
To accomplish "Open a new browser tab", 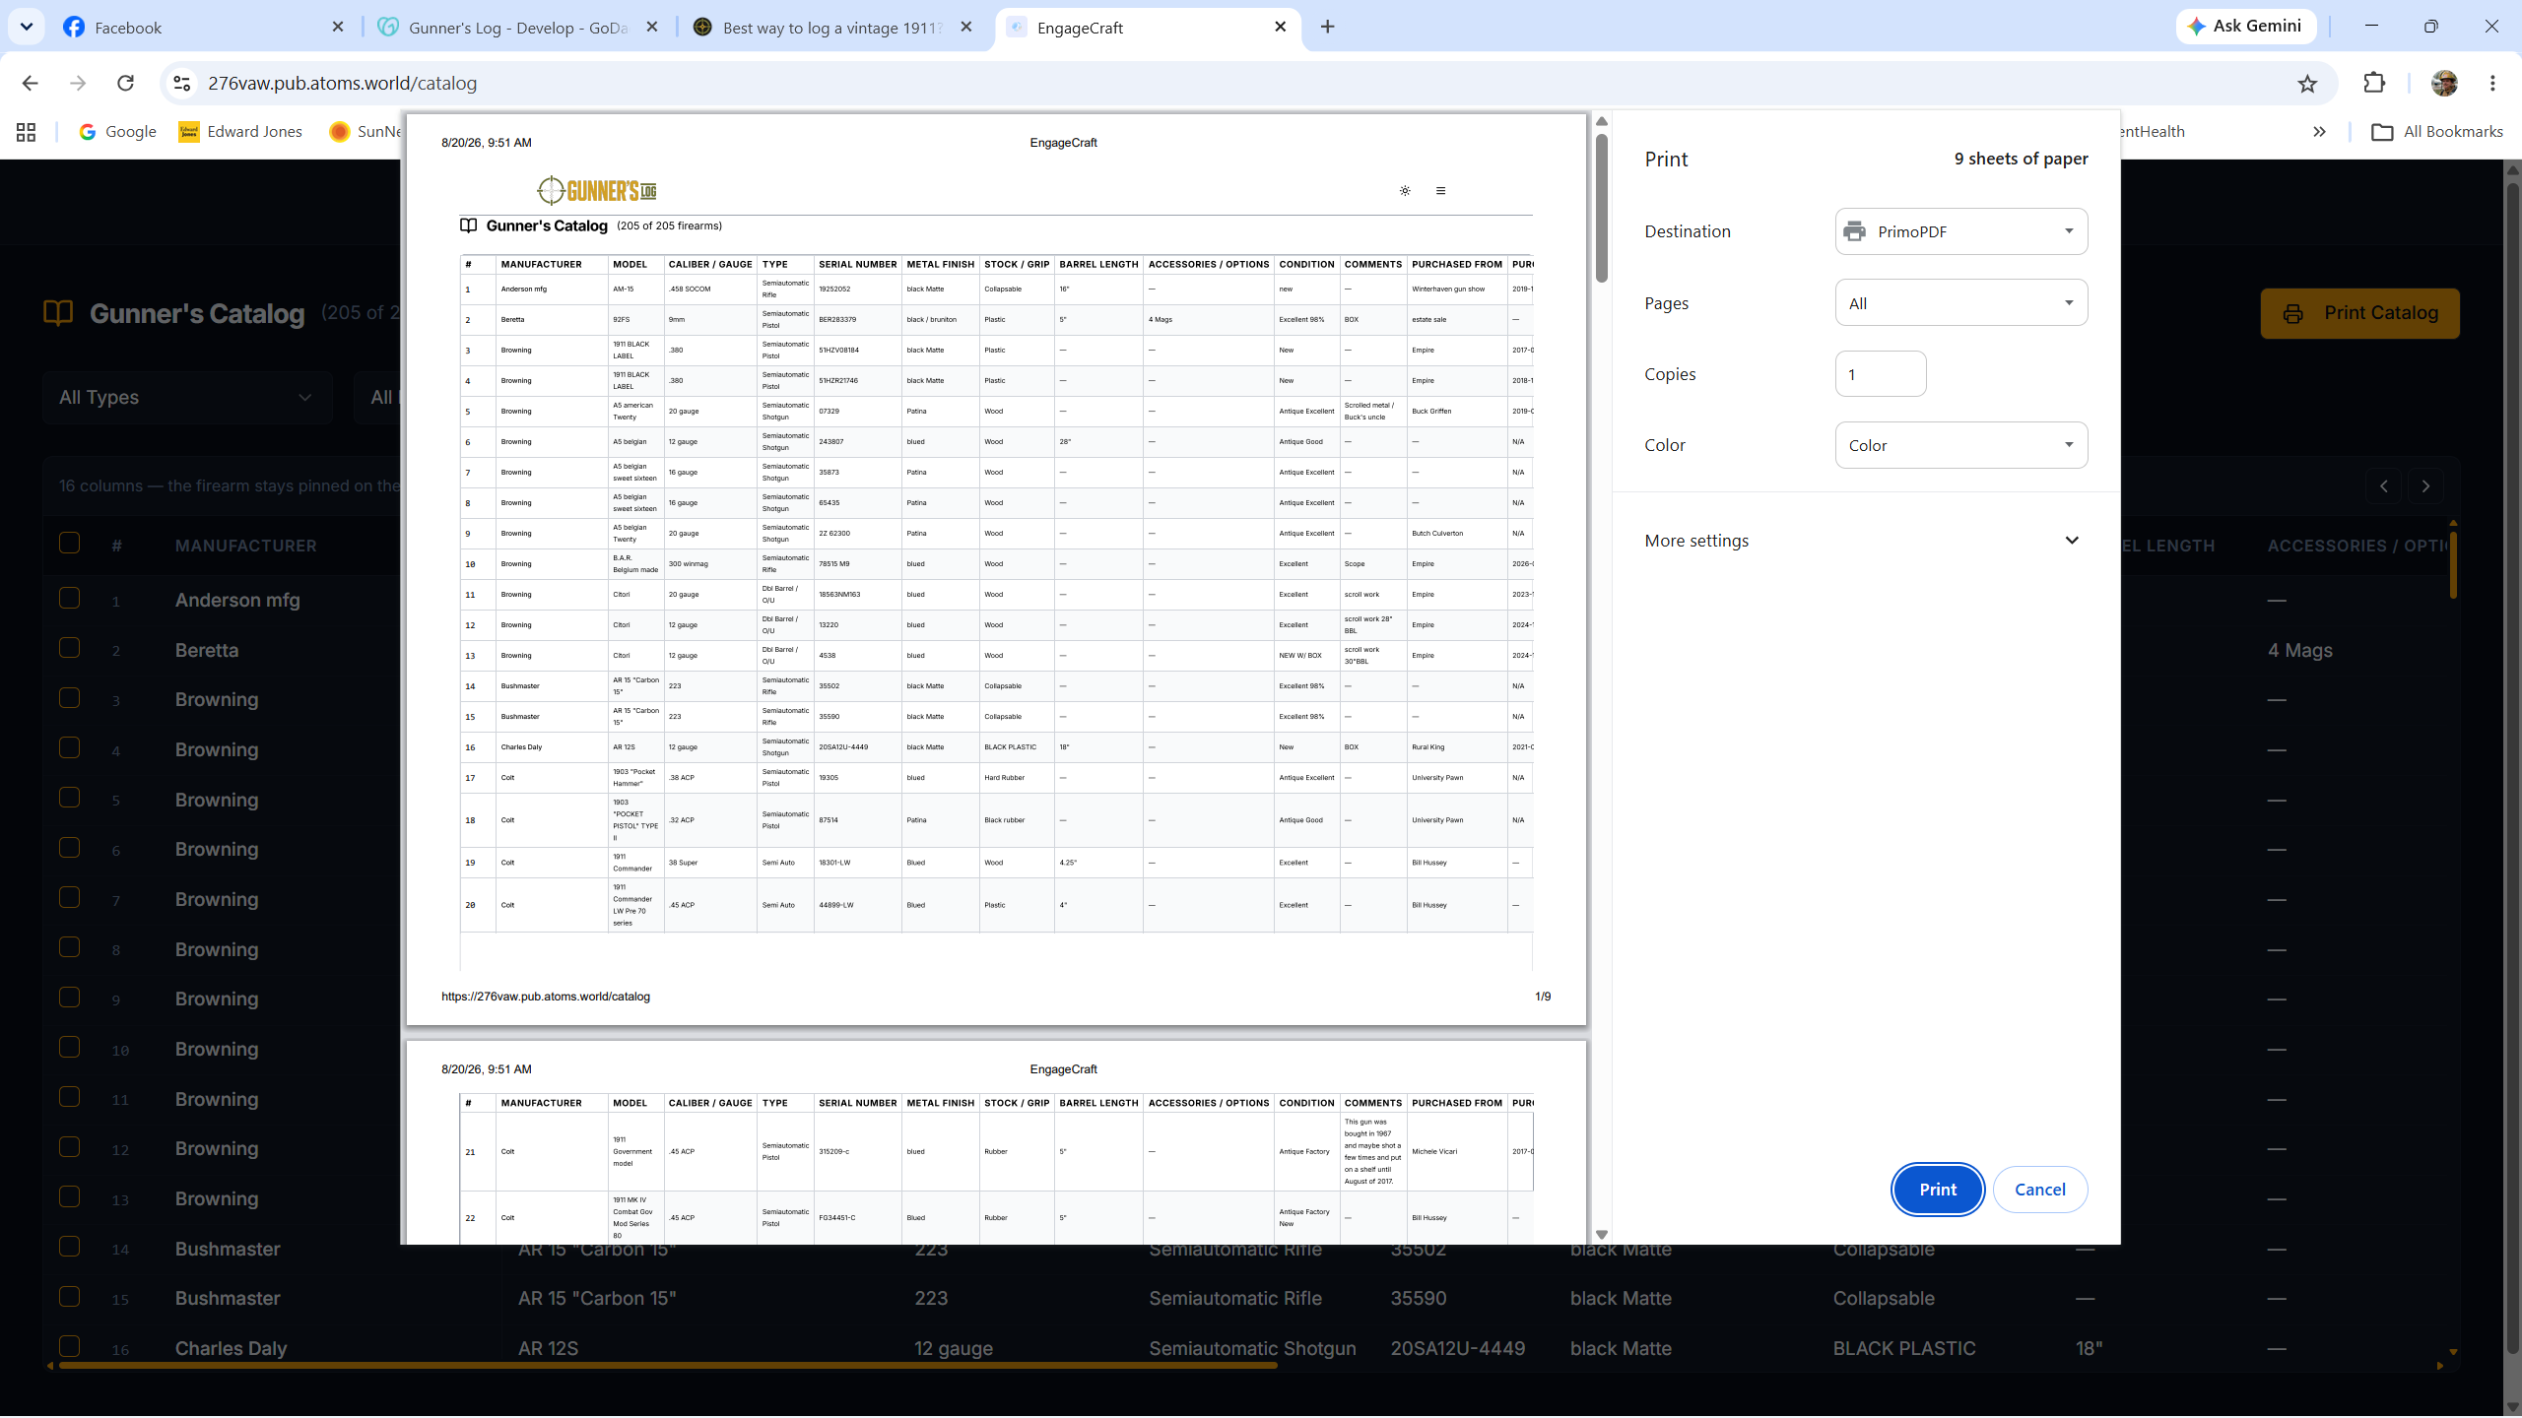I will click(1328, 27).
